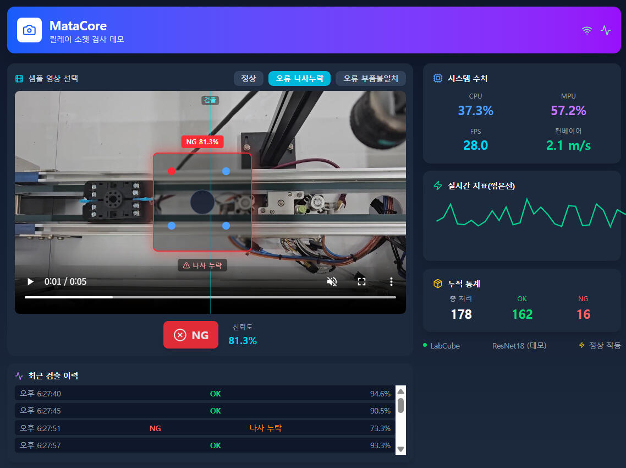Screen dimensions: 626x468
Task: Click the lightning icon beside 실시간 지표
Action: (x=438, y=186)
